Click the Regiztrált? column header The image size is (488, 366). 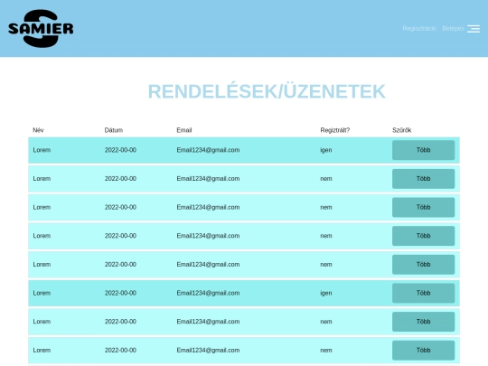pyautogui.click(x=335, y=130)
